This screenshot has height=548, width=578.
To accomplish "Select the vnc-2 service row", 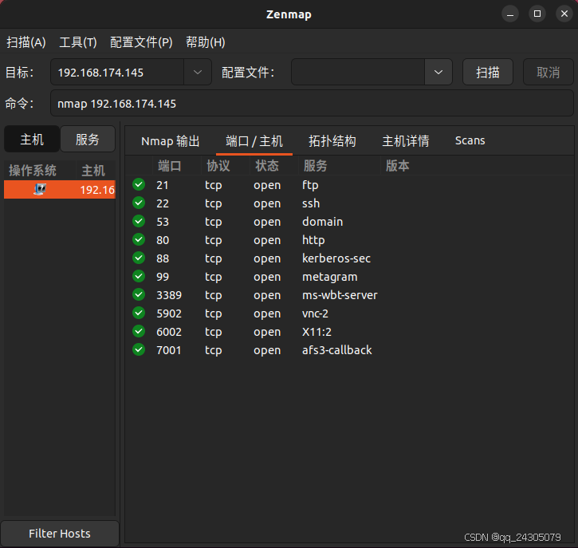I will tap(349, 313).
